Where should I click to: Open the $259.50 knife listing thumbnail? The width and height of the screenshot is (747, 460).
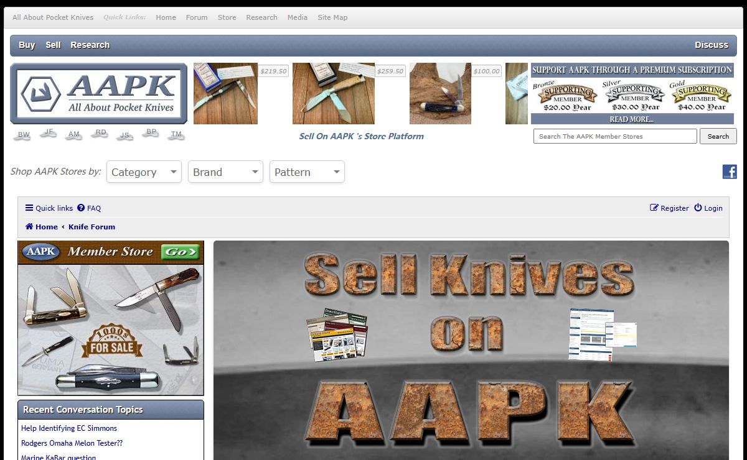pyautogui.click(x=334, y=93)
